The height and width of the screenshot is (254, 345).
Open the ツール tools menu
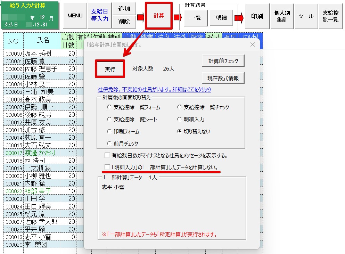[x=306, y=16]
